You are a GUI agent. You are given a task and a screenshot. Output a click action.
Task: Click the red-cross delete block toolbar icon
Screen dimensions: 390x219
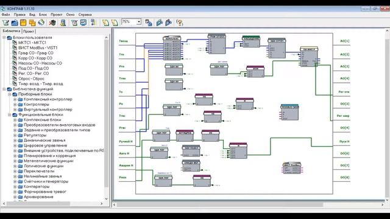(52, 23)
